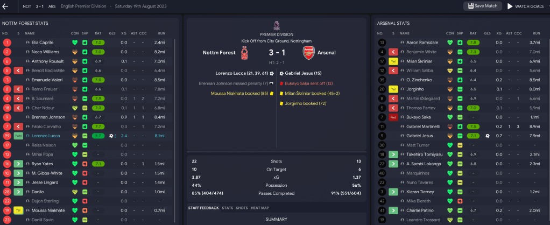Image resolution: width=550 pixels, height=225 pixels.
Task: Click Lorenzo Lucca's PoM badge
Action: tap(18, 136)
